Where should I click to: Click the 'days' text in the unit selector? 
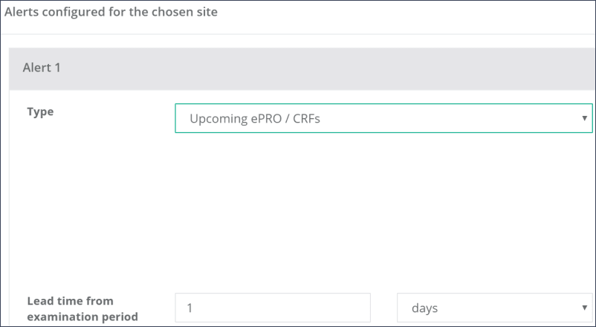[424, 308]
